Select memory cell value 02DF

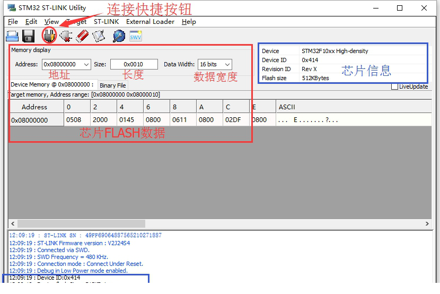[236, 120]
